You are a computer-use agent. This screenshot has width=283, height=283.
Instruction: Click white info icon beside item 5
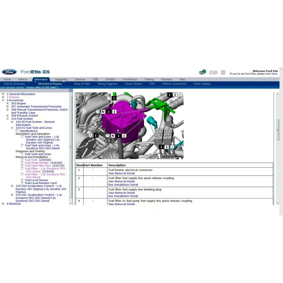pos(114,112)
